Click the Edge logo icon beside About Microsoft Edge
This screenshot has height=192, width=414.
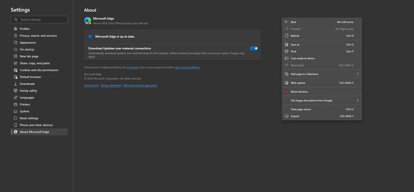15,132
